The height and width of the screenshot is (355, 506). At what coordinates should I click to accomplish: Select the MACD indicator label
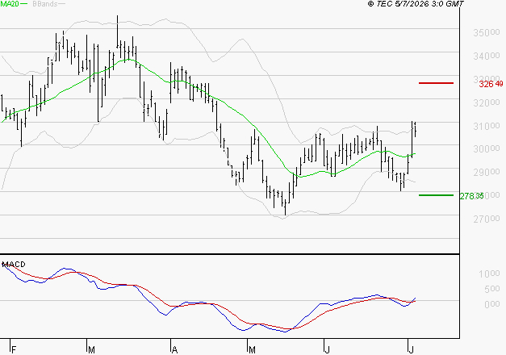click(14, 265)
